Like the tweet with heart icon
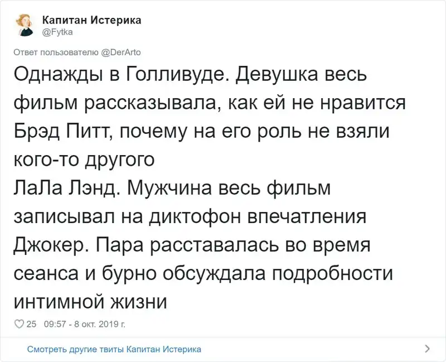The height and width of the screenshot is (362, 446). [18, 324]
